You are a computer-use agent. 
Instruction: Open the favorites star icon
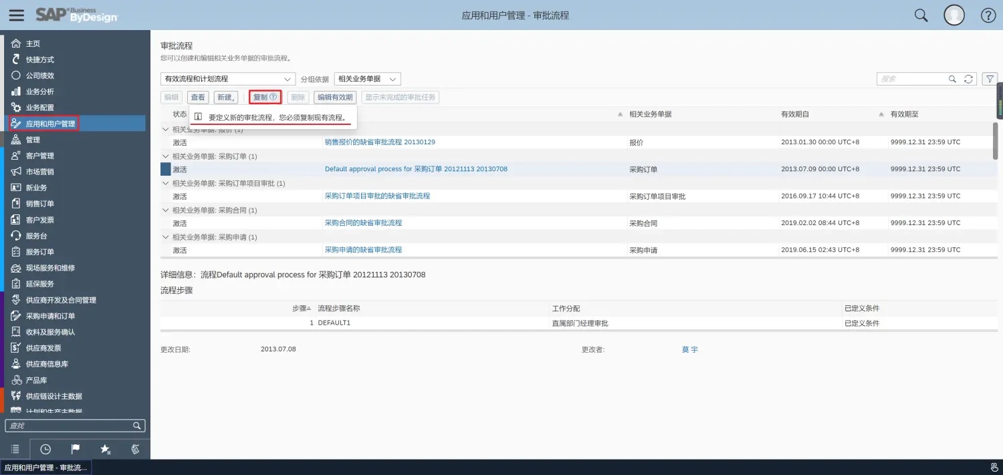pos(105,450)
